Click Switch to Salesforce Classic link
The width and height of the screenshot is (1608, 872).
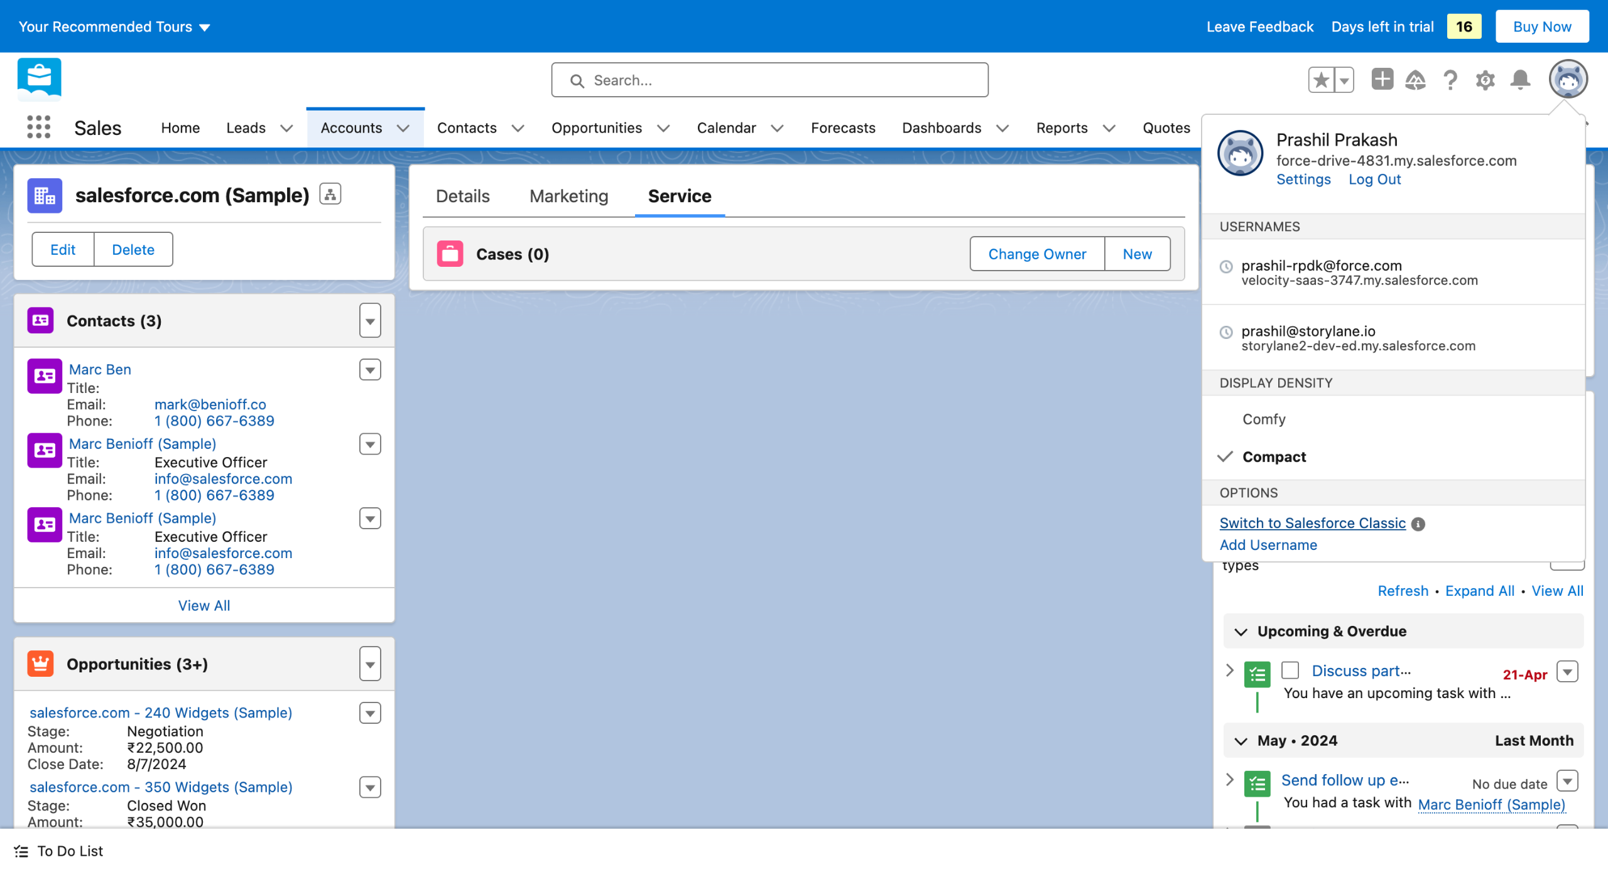(x=1313, y=523)
